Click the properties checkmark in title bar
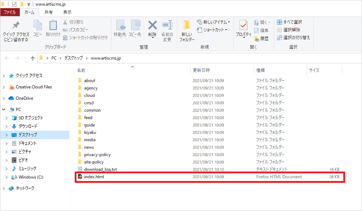 (x=14, y=4)
